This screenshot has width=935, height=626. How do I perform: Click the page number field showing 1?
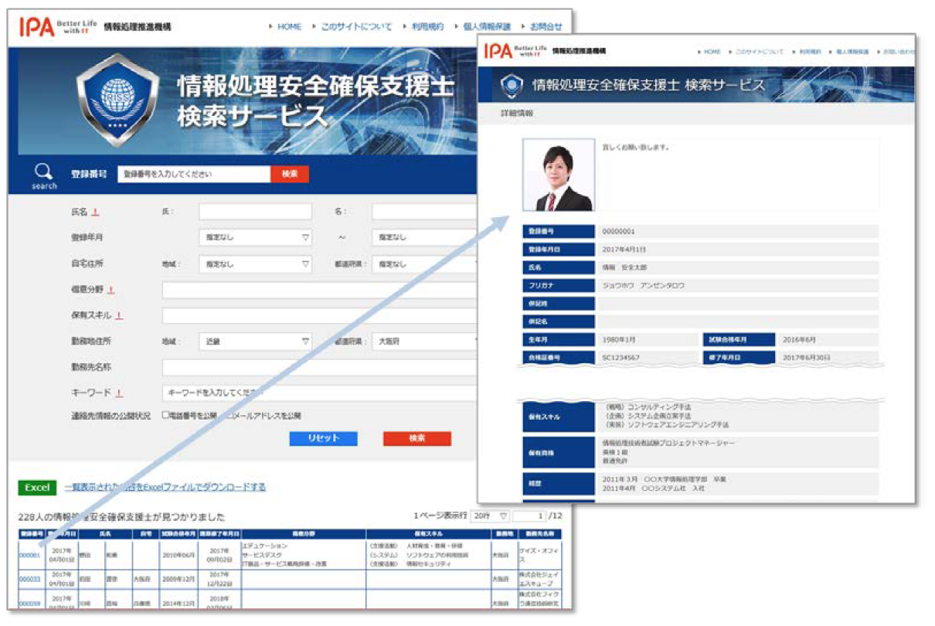click(x=529, y=515)
